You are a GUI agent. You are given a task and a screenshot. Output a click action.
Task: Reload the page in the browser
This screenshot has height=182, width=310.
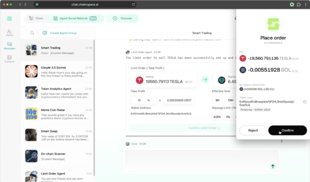pyautogui.click(x=133, y=4)
